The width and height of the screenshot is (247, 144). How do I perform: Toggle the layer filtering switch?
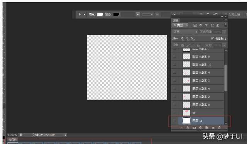[225, 25]
